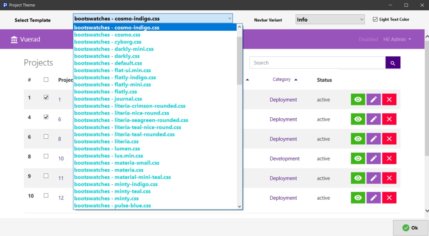
Task: Delete project 10 using the red X icon
Action: pos(389,158)
